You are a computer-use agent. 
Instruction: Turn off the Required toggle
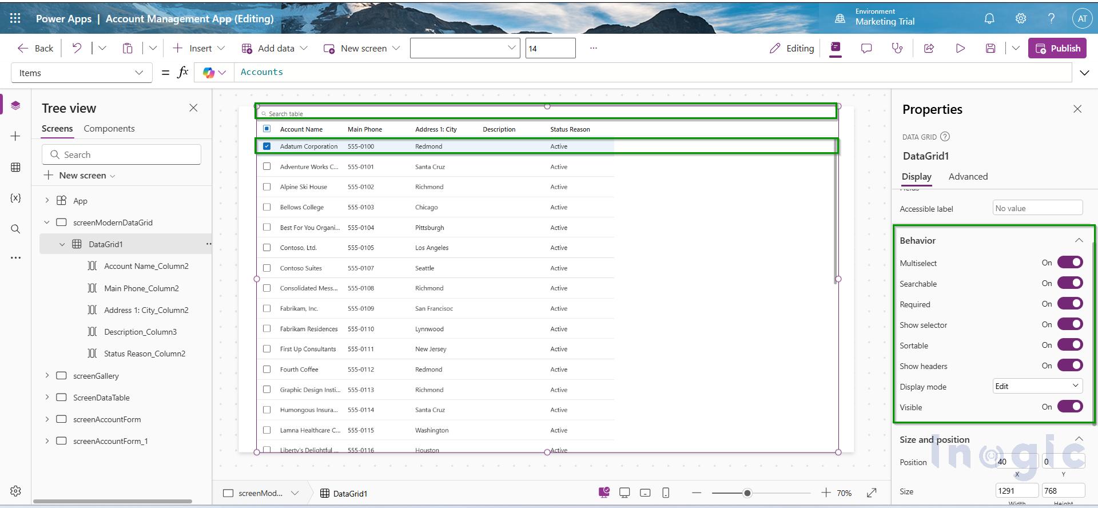tap(1070, 304)
